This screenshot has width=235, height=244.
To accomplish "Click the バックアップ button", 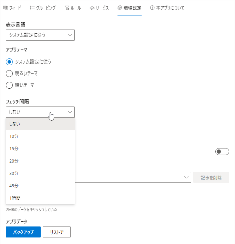I will click(23, 232).
